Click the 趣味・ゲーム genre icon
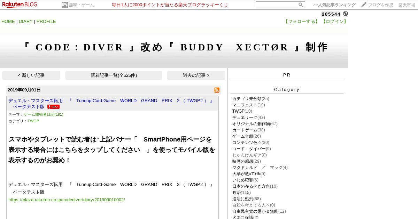This screenshot has height=219, width=418. coord(65,5)
